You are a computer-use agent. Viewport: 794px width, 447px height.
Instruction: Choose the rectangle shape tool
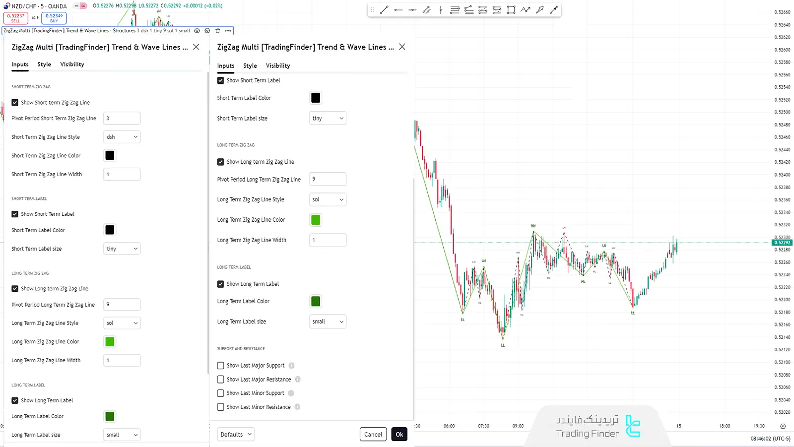pos(511,10)
